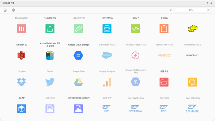Select the Hadoop elephant icon
This screenshot has width=215, height=121.
click(x=193, y=28)
